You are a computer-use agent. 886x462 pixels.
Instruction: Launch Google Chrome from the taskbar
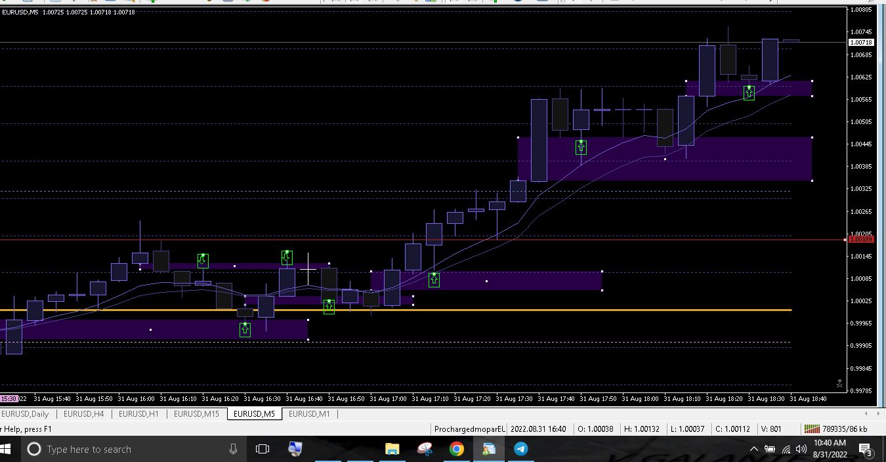(456, 450)
